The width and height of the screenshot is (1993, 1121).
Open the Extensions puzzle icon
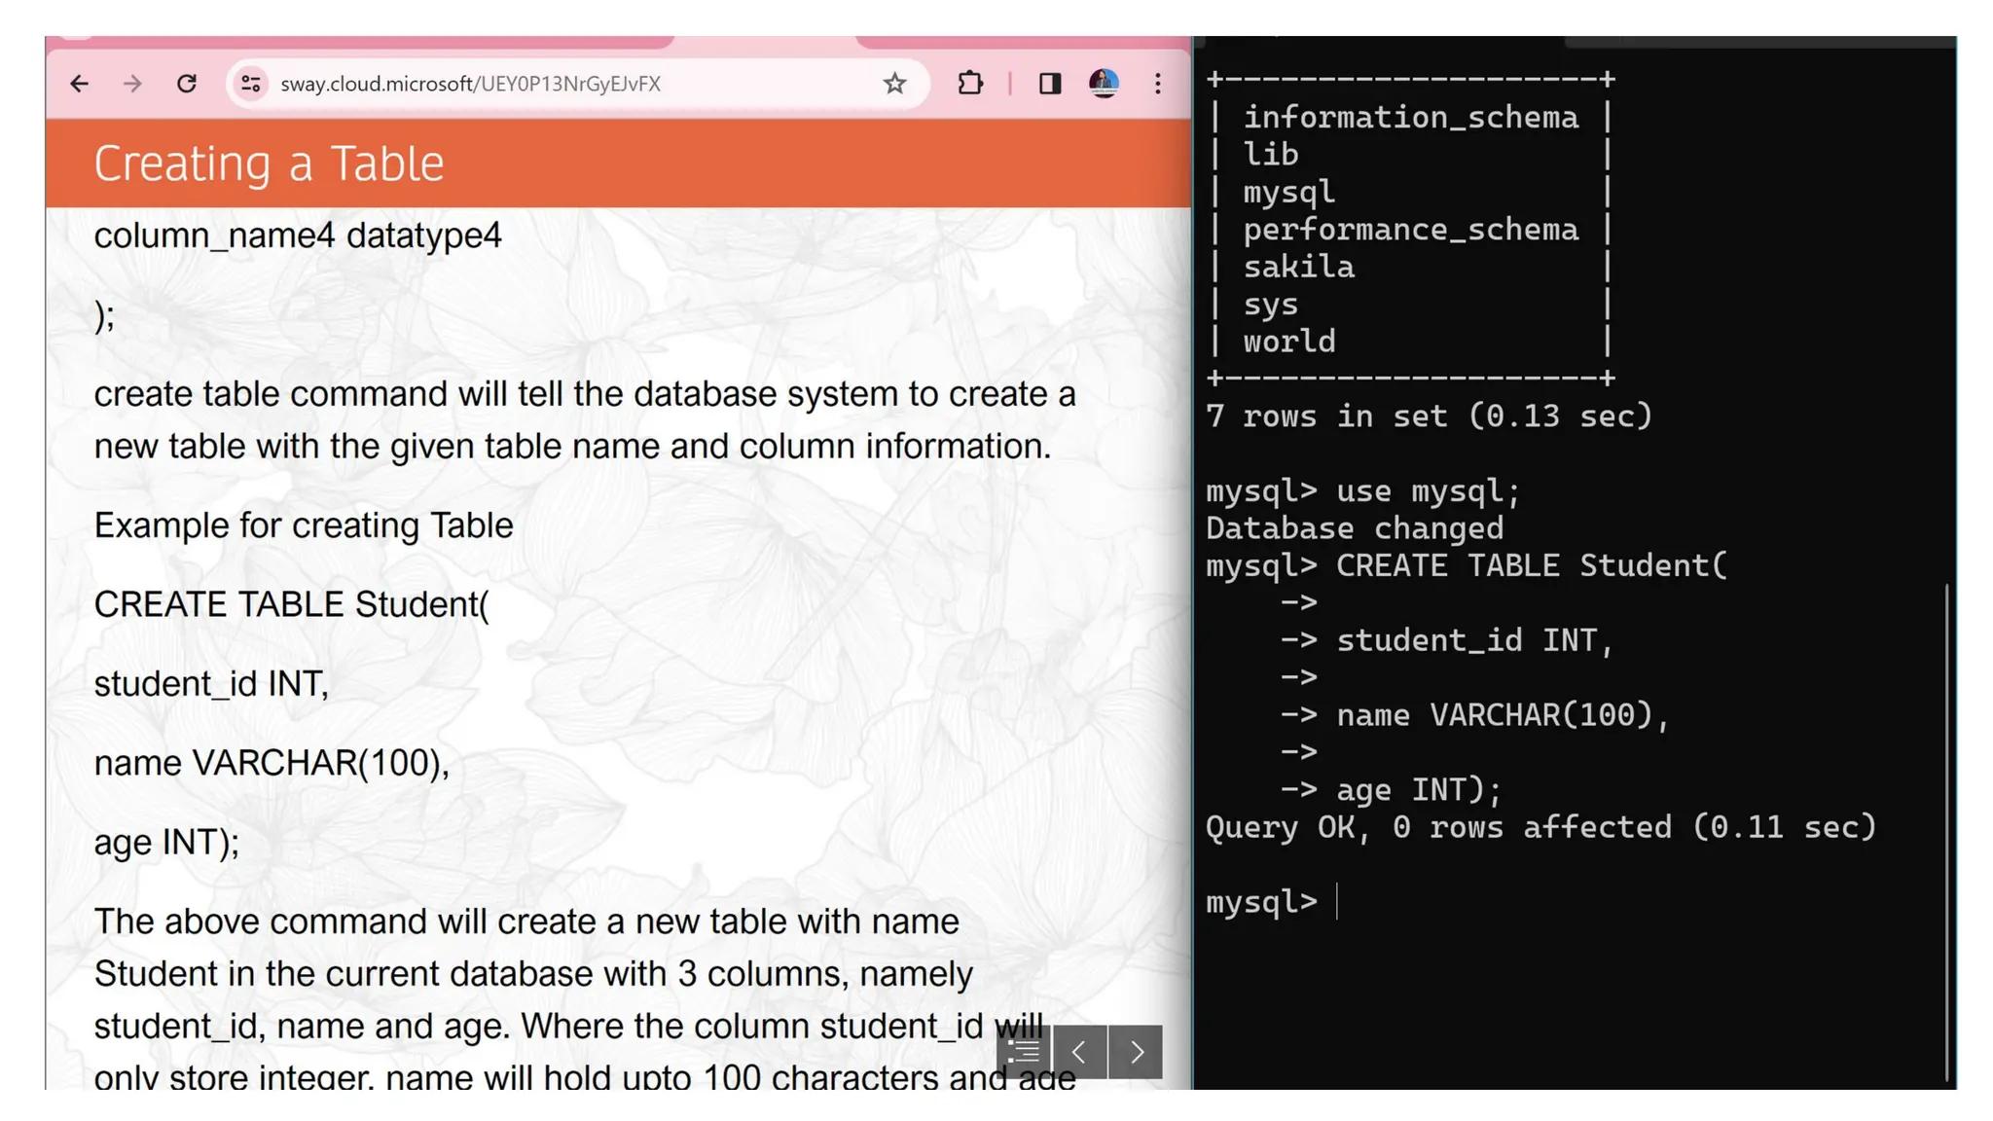click(970, 84)
